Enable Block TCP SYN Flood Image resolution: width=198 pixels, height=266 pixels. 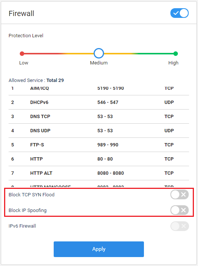click(x=179, y=194)
